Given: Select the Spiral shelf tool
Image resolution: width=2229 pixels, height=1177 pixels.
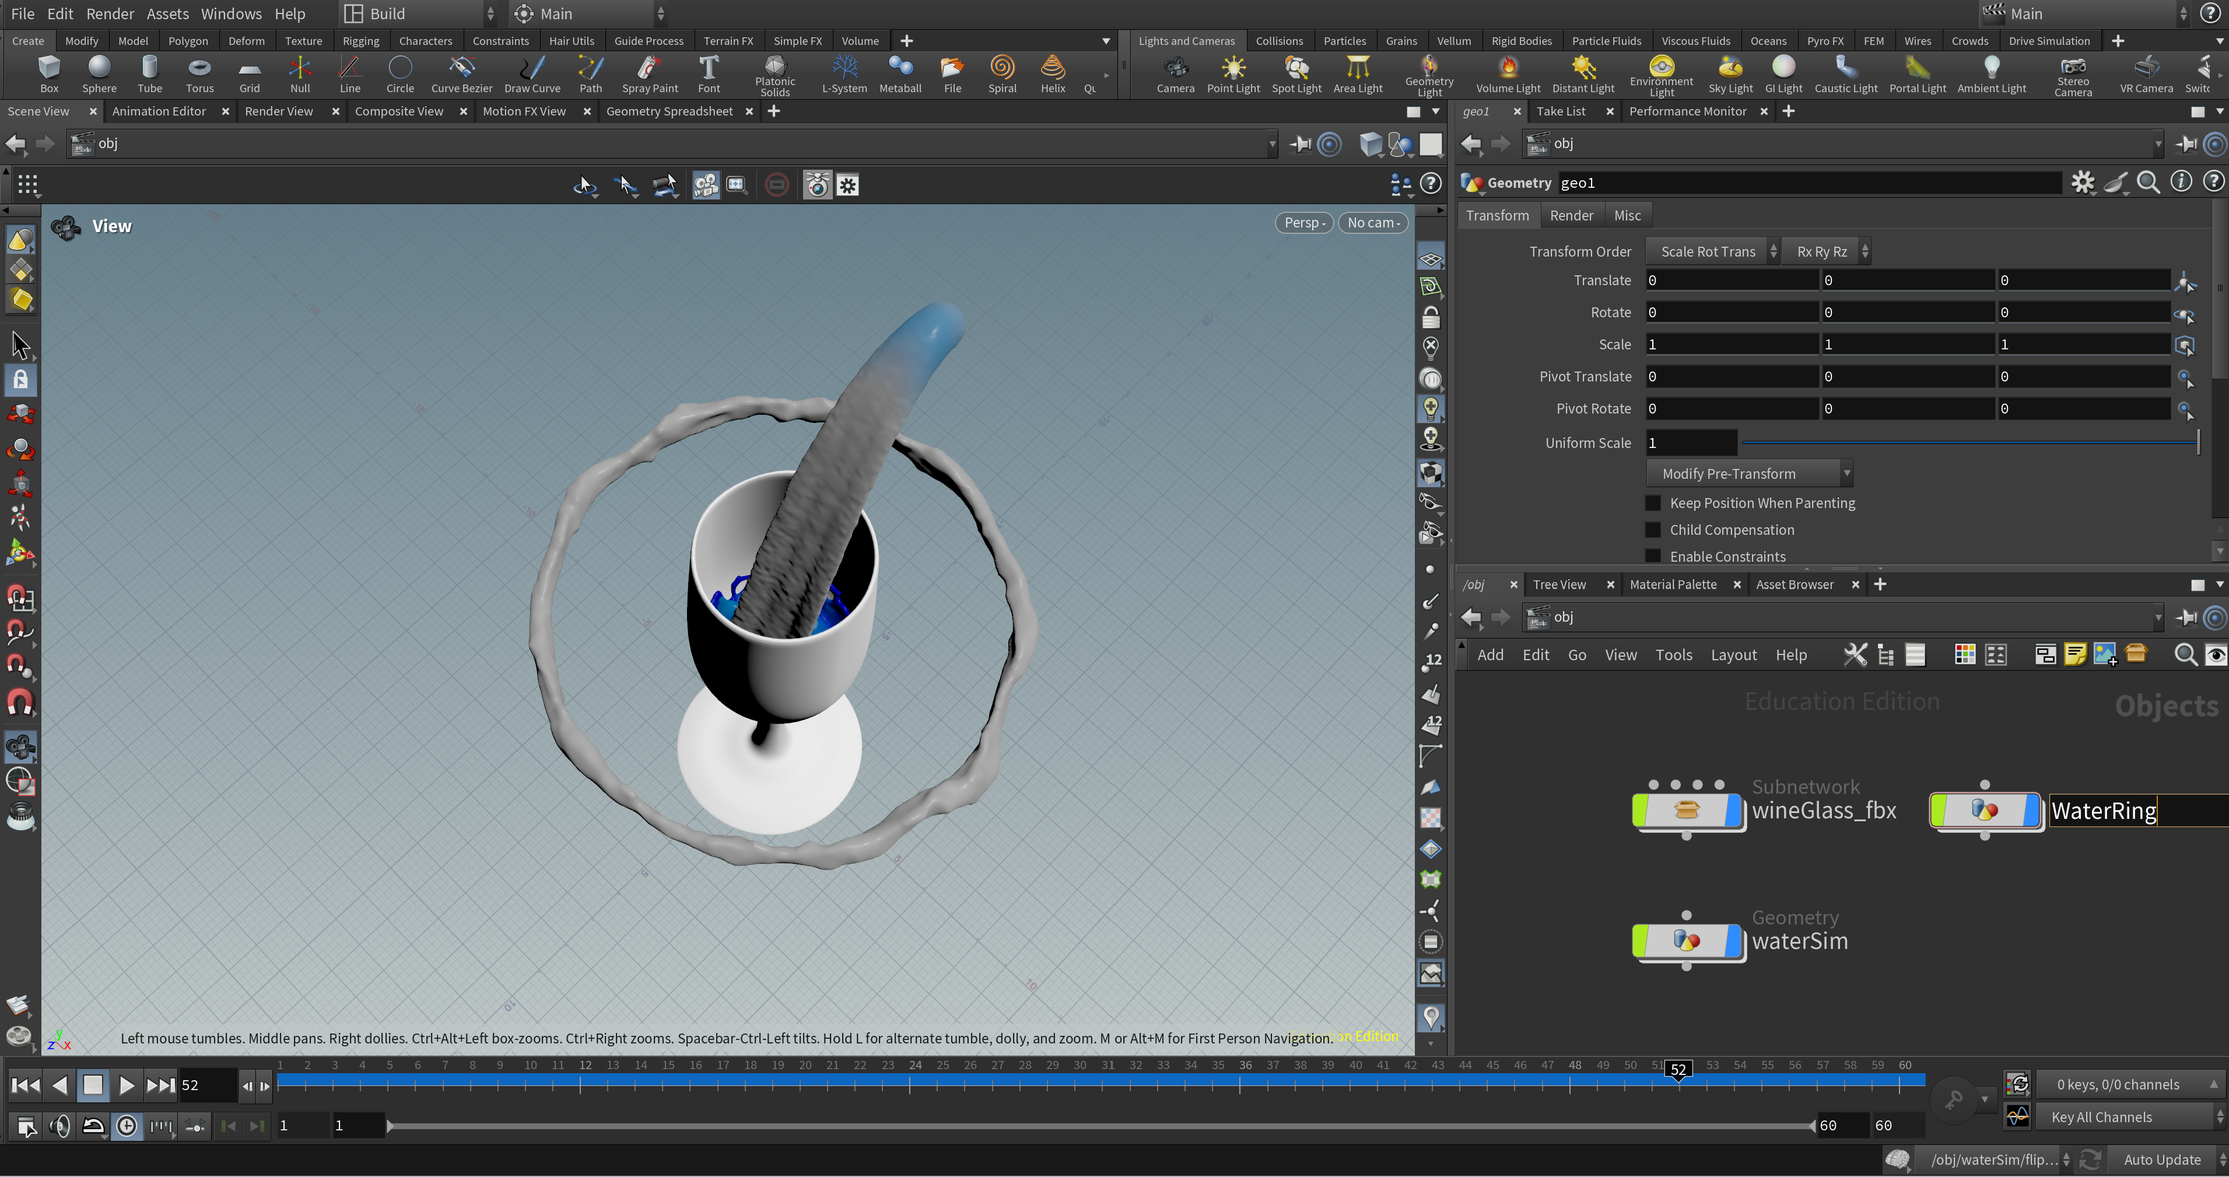Looking at the screenshot, I should 1002,75.
